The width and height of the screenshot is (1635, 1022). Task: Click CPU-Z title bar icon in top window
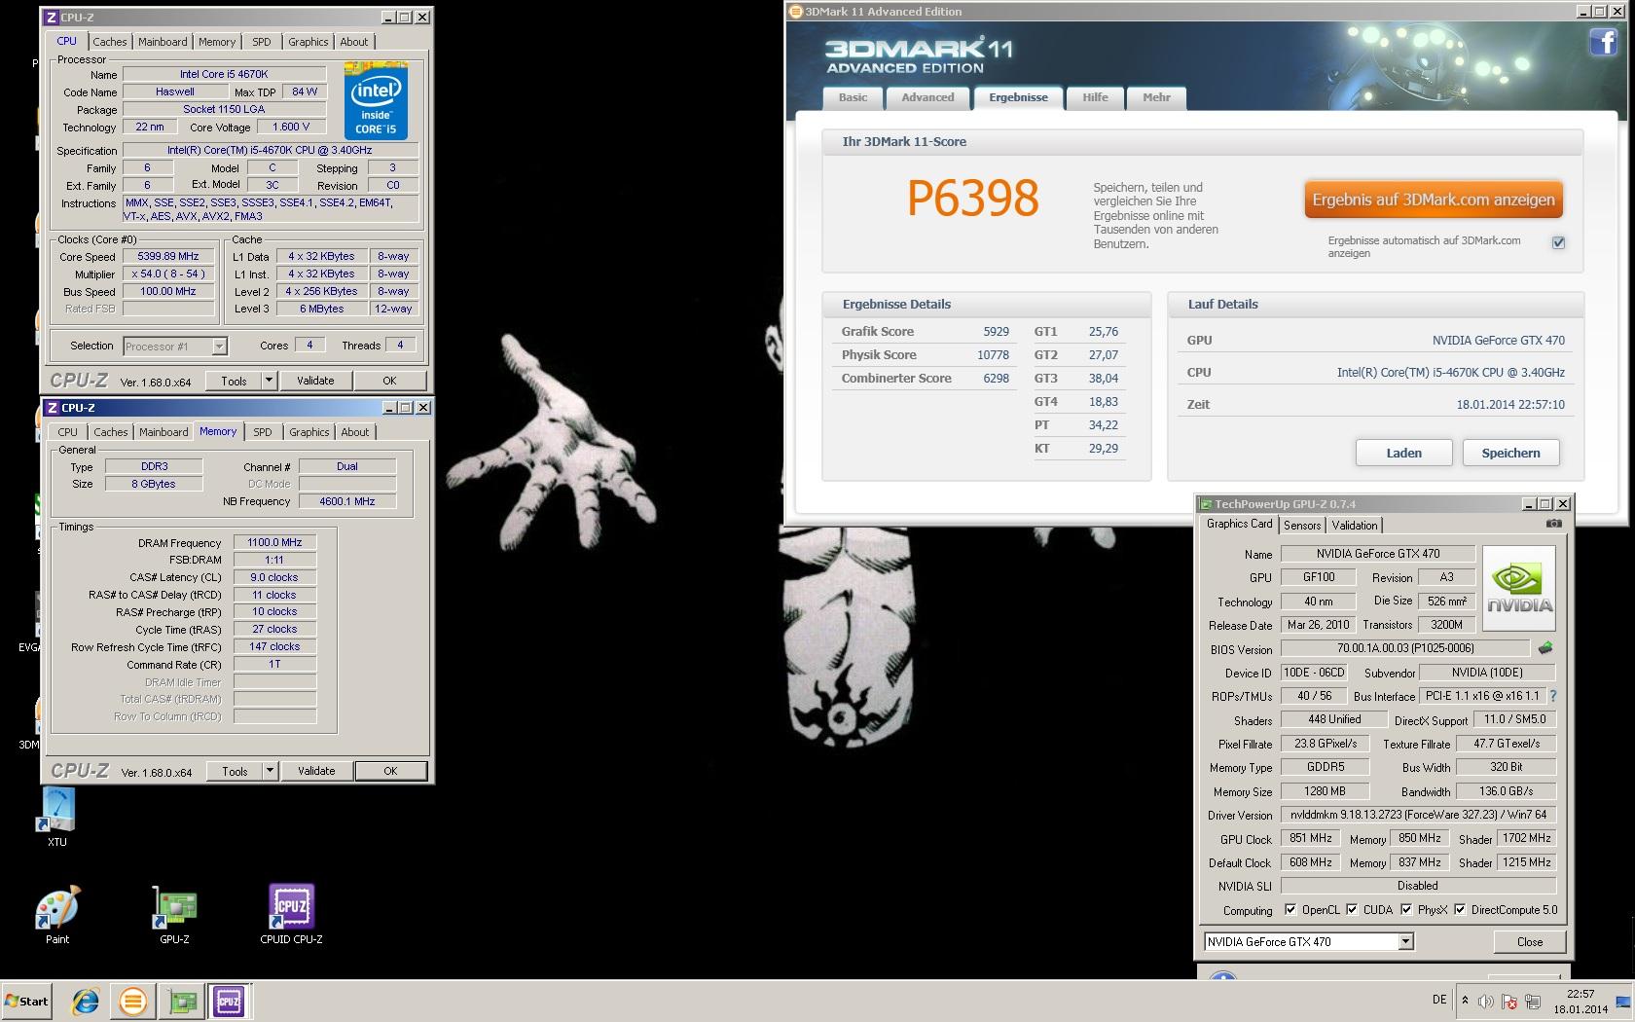(52, 18)
